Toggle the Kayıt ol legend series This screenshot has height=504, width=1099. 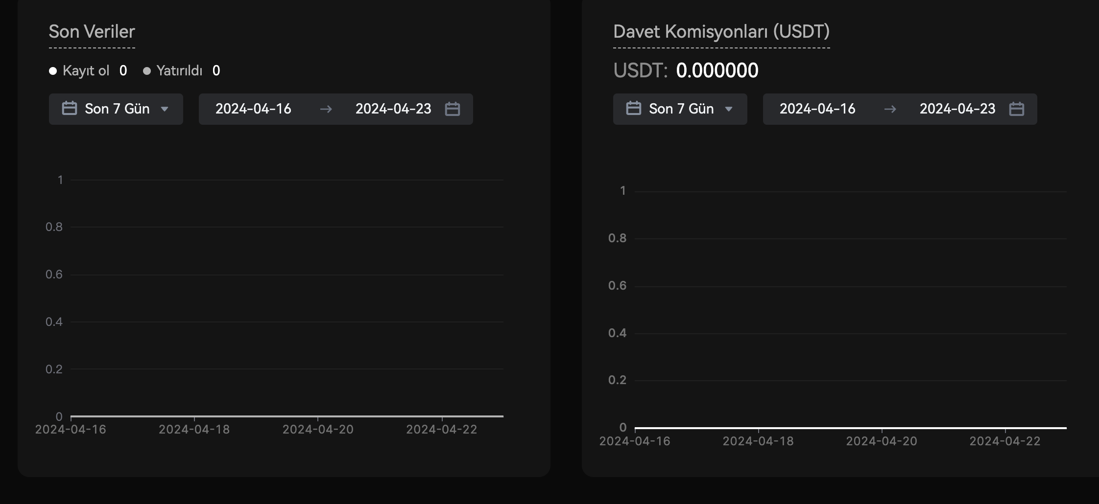click(x=86, y=71)
